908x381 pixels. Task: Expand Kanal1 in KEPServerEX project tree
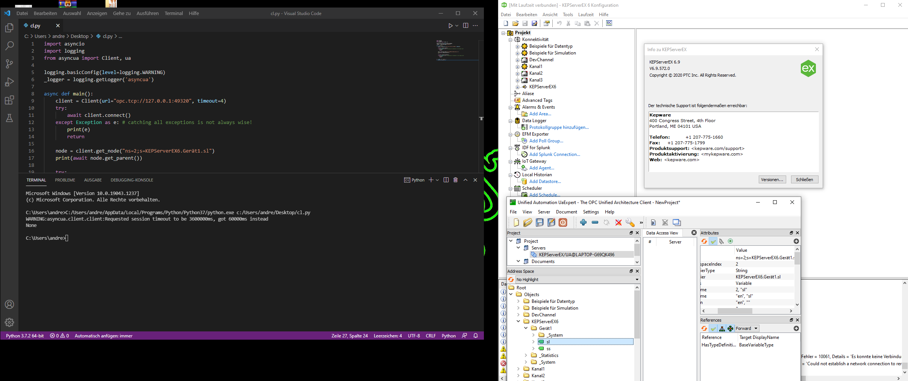[517, 67]
